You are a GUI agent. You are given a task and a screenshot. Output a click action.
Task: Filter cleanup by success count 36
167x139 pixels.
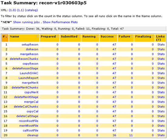click(x=114, y=135)
